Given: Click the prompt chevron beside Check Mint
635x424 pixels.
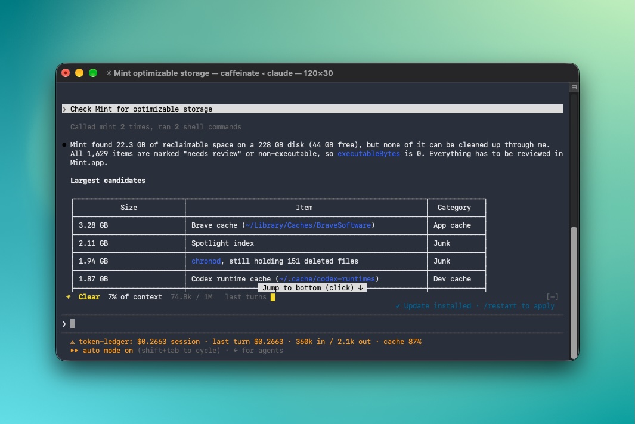Looking at the screenshot, I should pos(64,109).
